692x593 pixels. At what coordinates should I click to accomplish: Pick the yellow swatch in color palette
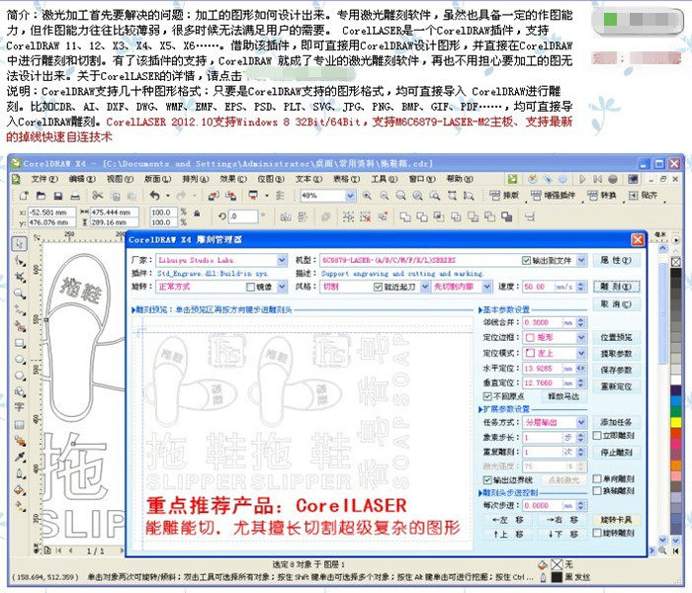(675, 422)
